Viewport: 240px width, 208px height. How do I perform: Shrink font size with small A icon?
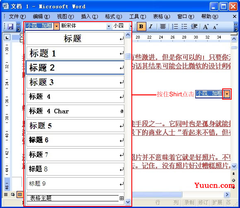pos(215,27)
